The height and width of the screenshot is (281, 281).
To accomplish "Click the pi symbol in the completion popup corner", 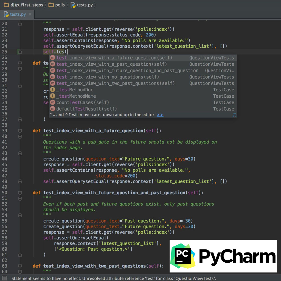I will coord(235,115).
